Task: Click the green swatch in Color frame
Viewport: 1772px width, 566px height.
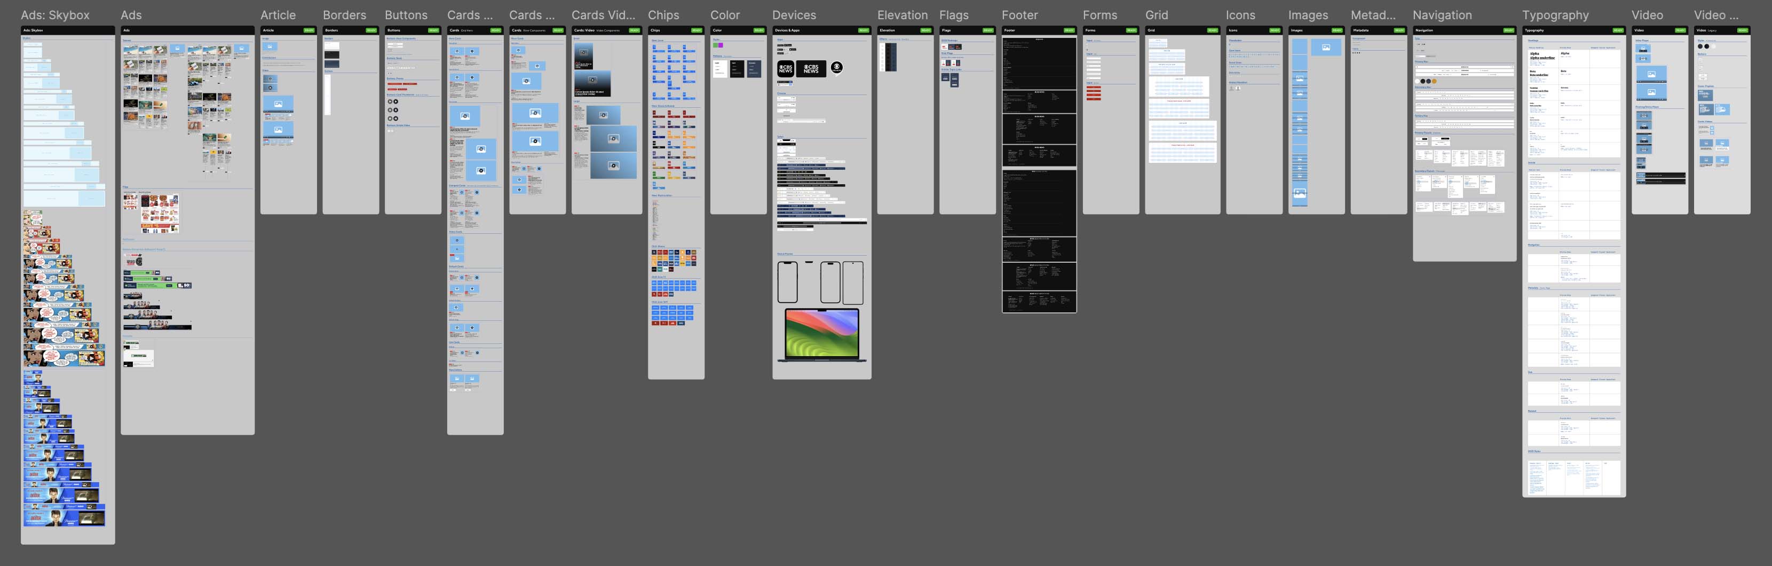Action: pyautogui.click(x=715, y=45)
